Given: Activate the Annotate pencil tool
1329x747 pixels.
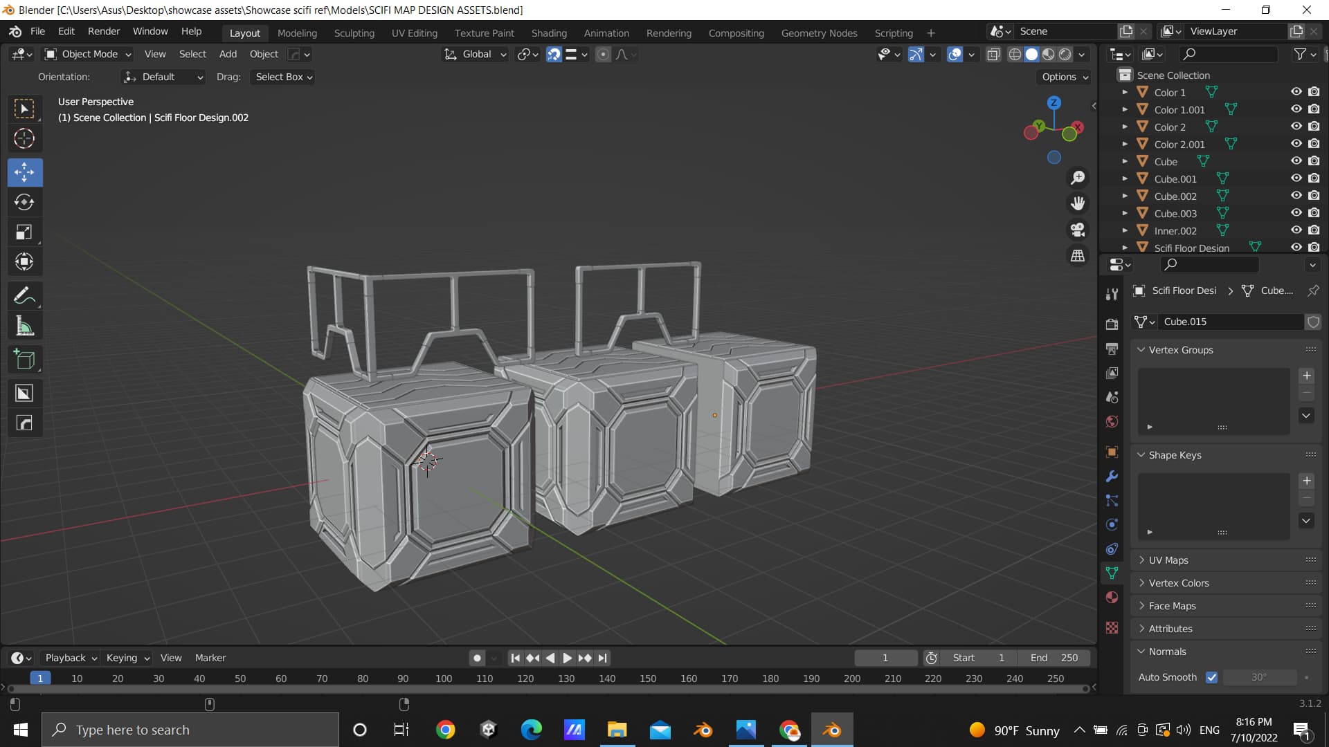Looking at the screenshot, I should click(x=24, y=296).
